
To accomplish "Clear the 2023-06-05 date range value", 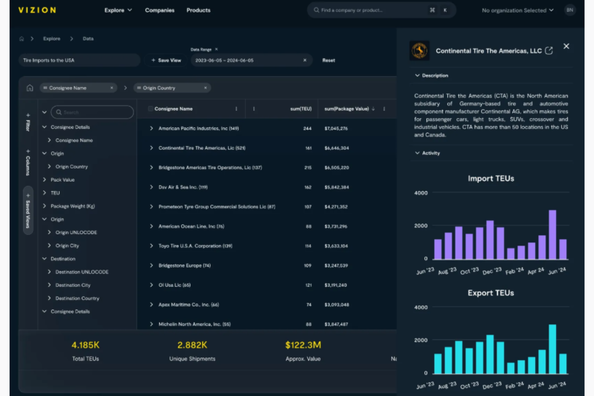I will [x=305, y=60].
